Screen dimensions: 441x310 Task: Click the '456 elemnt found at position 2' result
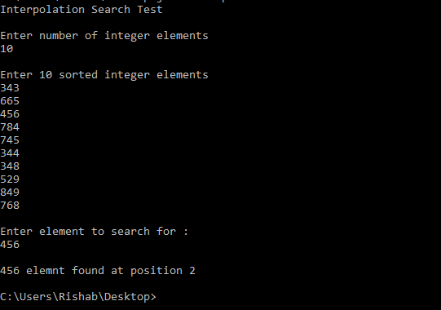pyautogui.click(x=98, y=271)
